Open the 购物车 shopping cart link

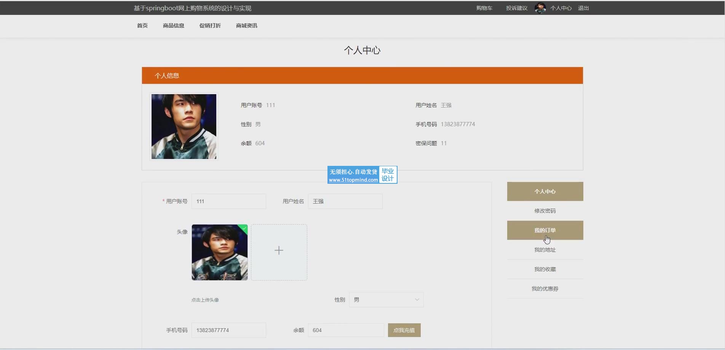click(484, 8)
